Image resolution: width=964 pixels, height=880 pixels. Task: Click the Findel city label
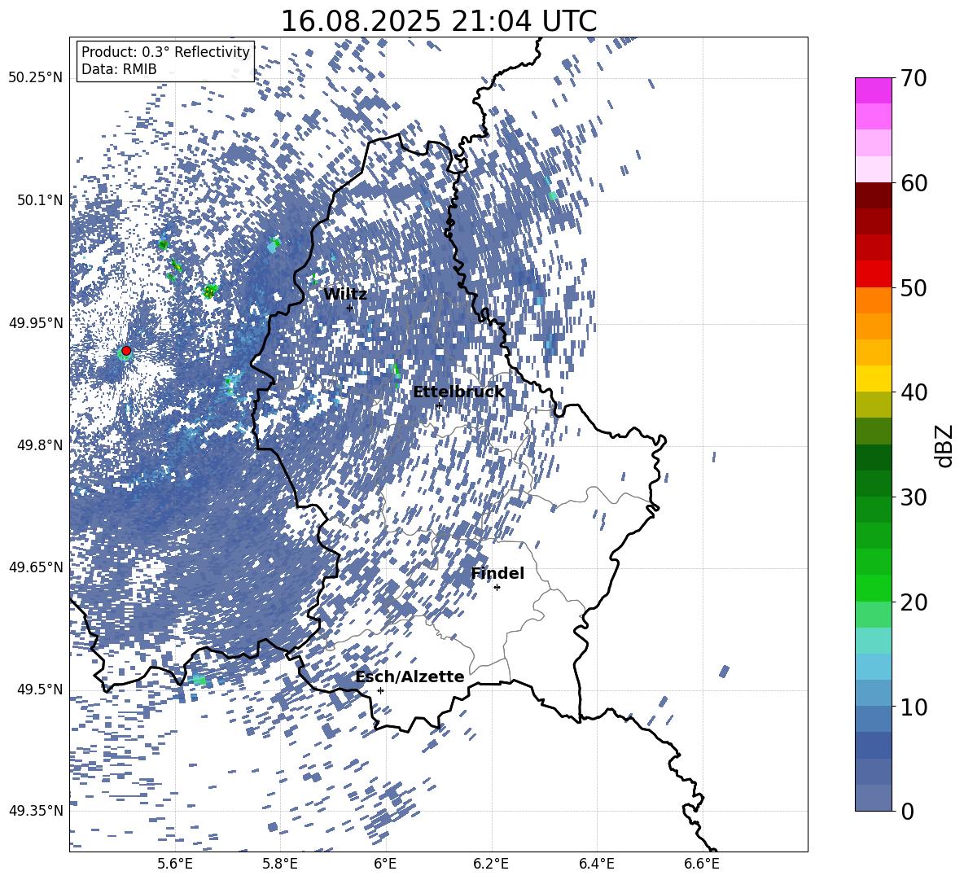click(497, 573)
